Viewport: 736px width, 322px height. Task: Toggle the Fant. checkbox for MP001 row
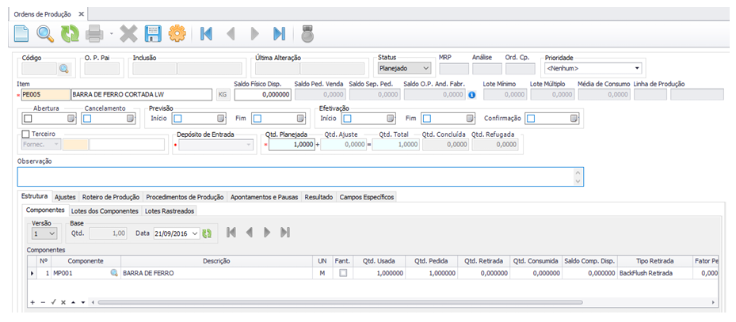(x=343, y=273)
